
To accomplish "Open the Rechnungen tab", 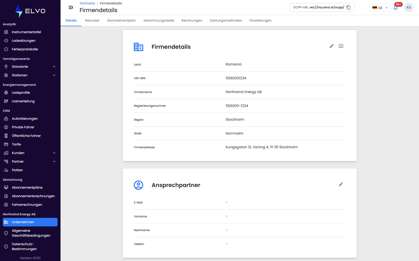I will 192,21.
